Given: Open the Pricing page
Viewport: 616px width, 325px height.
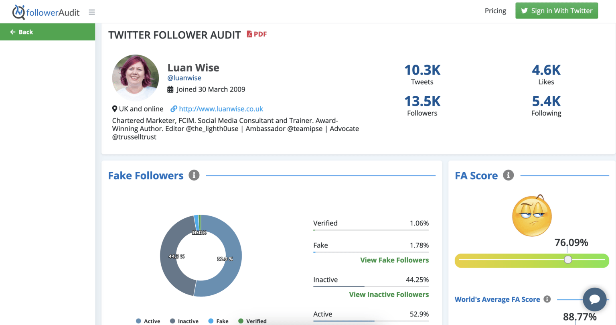Looking at the screenshot, I should 495,10.
